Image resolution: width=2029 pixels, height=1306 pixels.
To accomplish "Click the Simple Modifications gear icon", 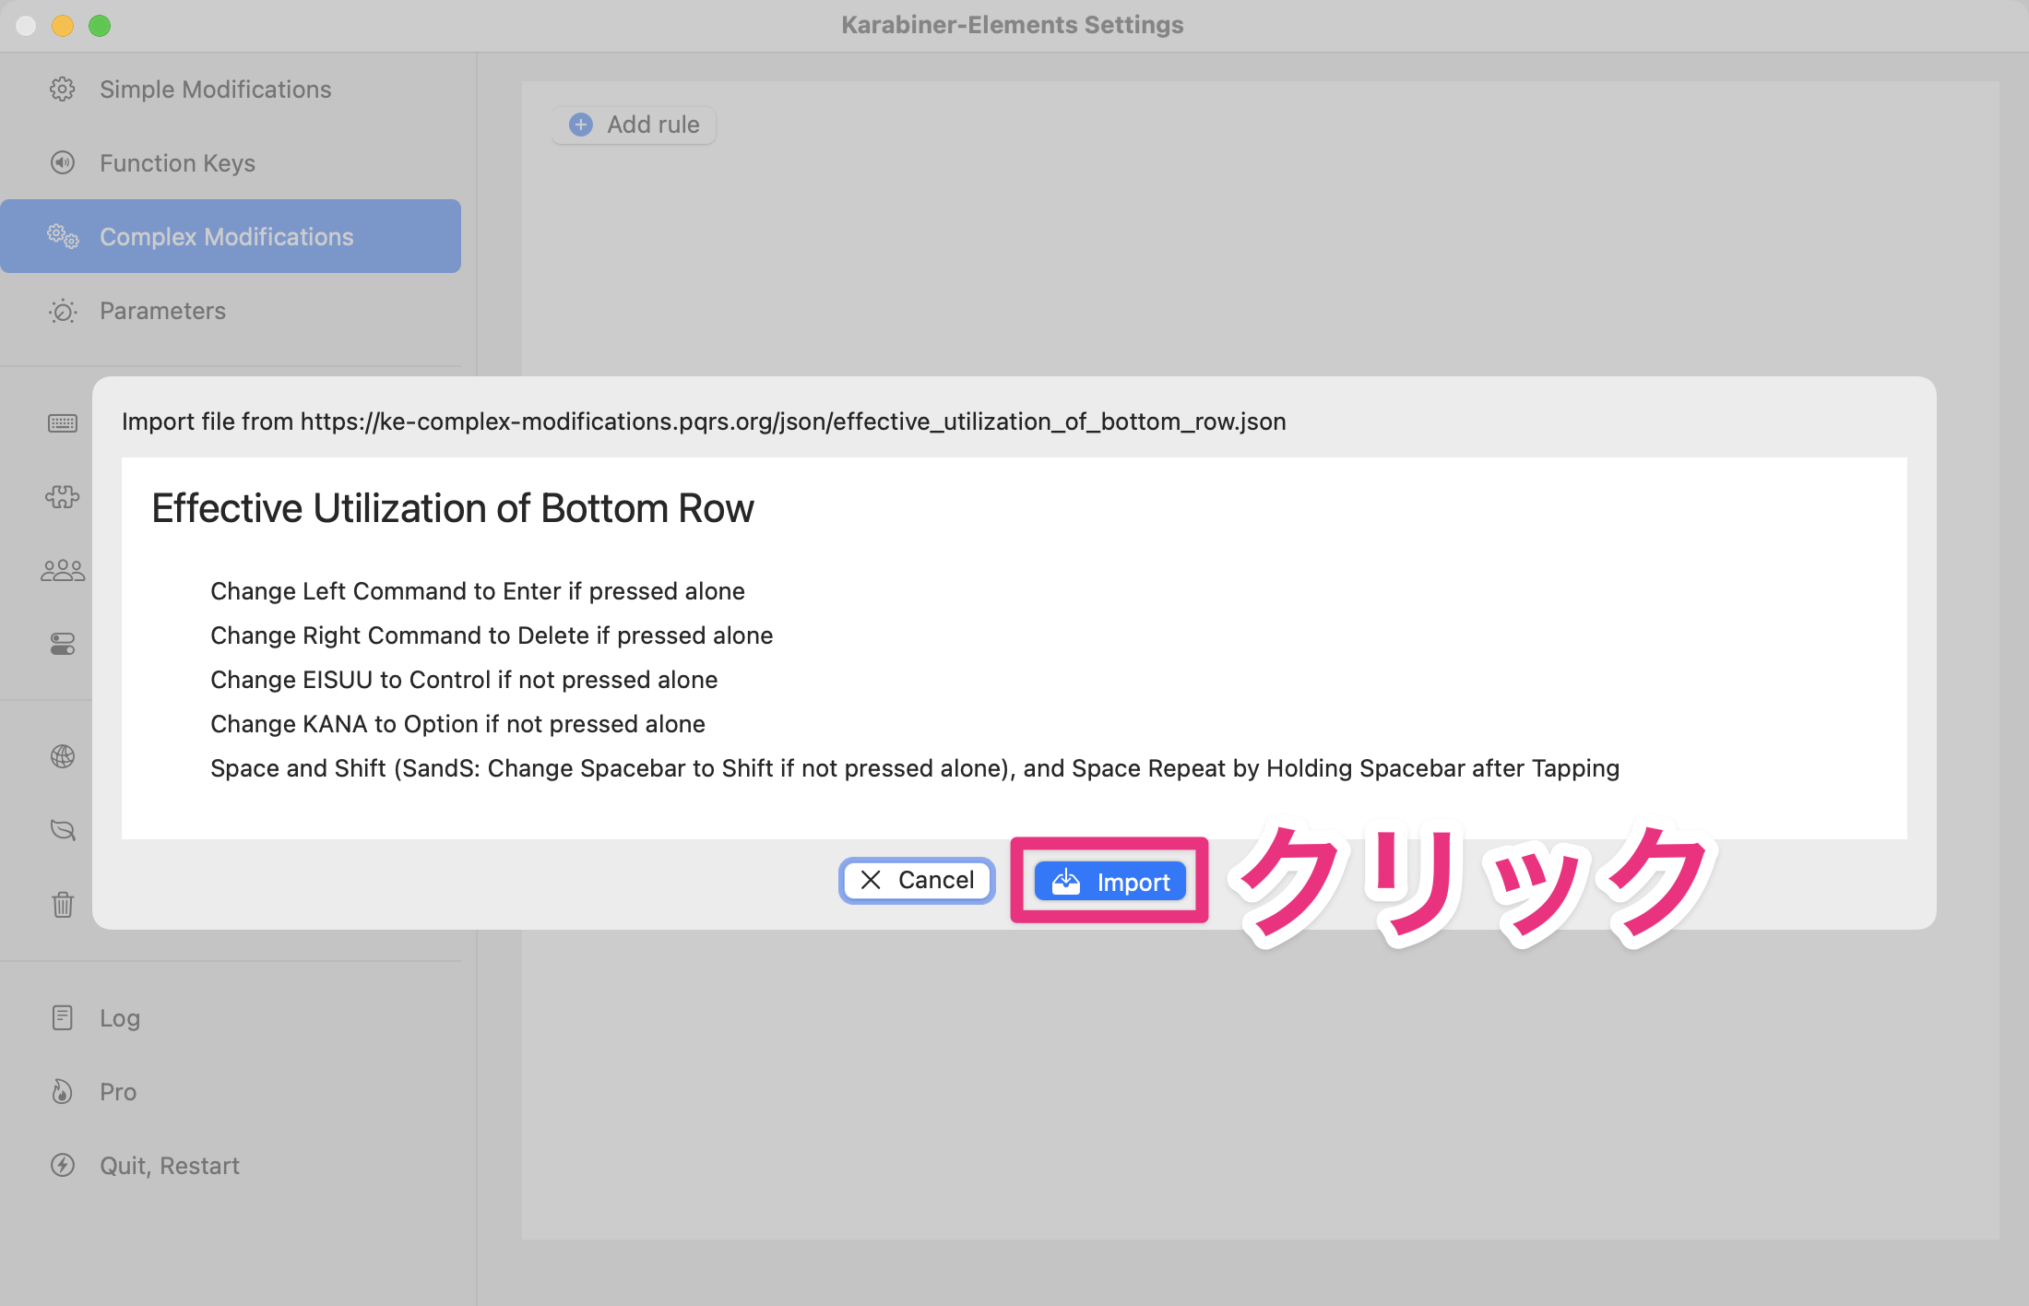I will coord(63,89).
